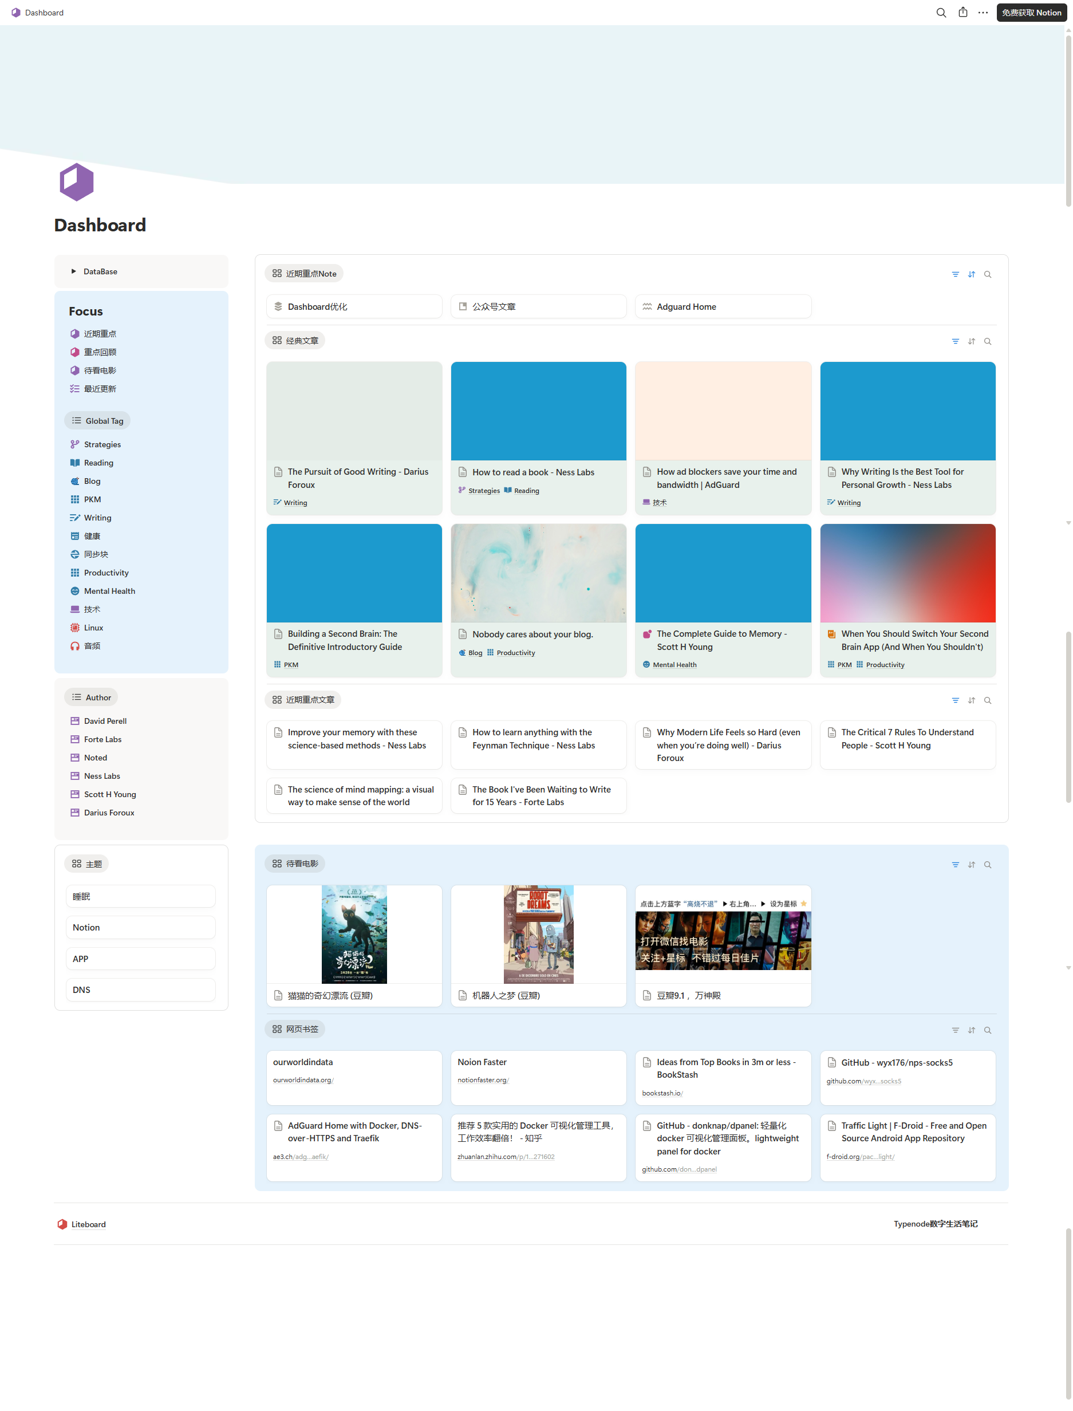Click the share icon in top bar

pyautogui.click(x=962, y=13)
